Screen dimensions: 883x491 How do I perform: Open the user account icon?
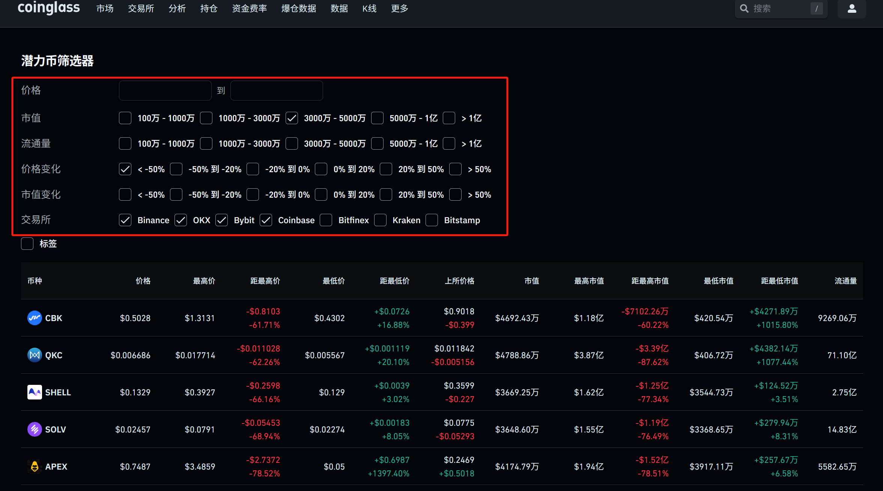coord(851,9)
